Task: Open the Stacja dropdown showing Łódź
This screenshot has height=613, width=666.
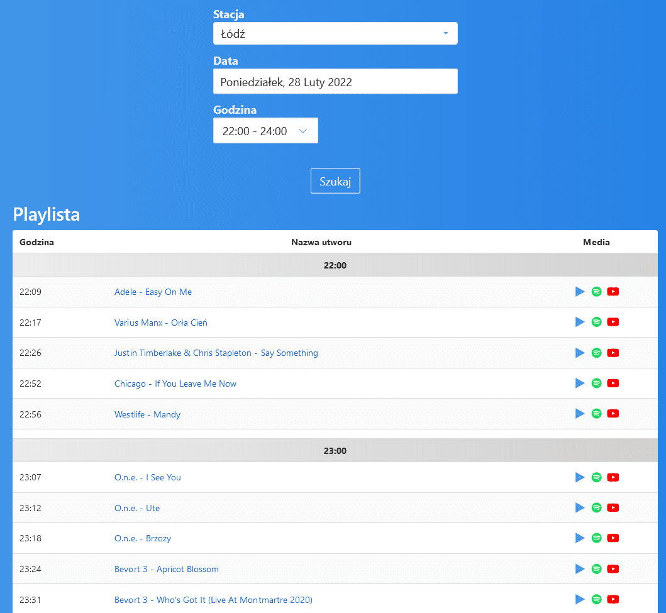Action: coord(335,33)
